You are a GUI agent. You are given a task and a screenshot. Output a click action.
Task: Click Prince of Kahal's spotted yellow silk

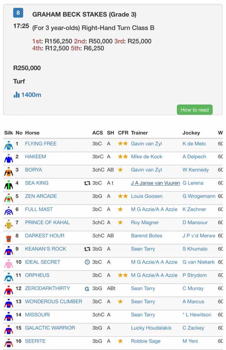(9, 223)
